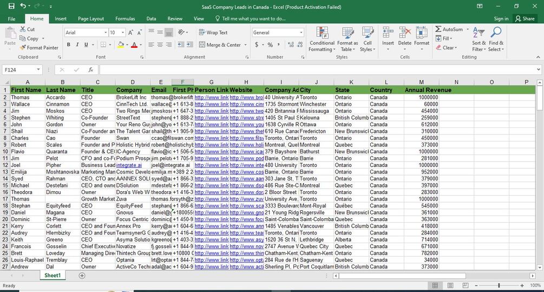The height and width of the screenshot is (292, 544).
Task: Expand the Name Box dropdown
Action: tap(38, 70)
